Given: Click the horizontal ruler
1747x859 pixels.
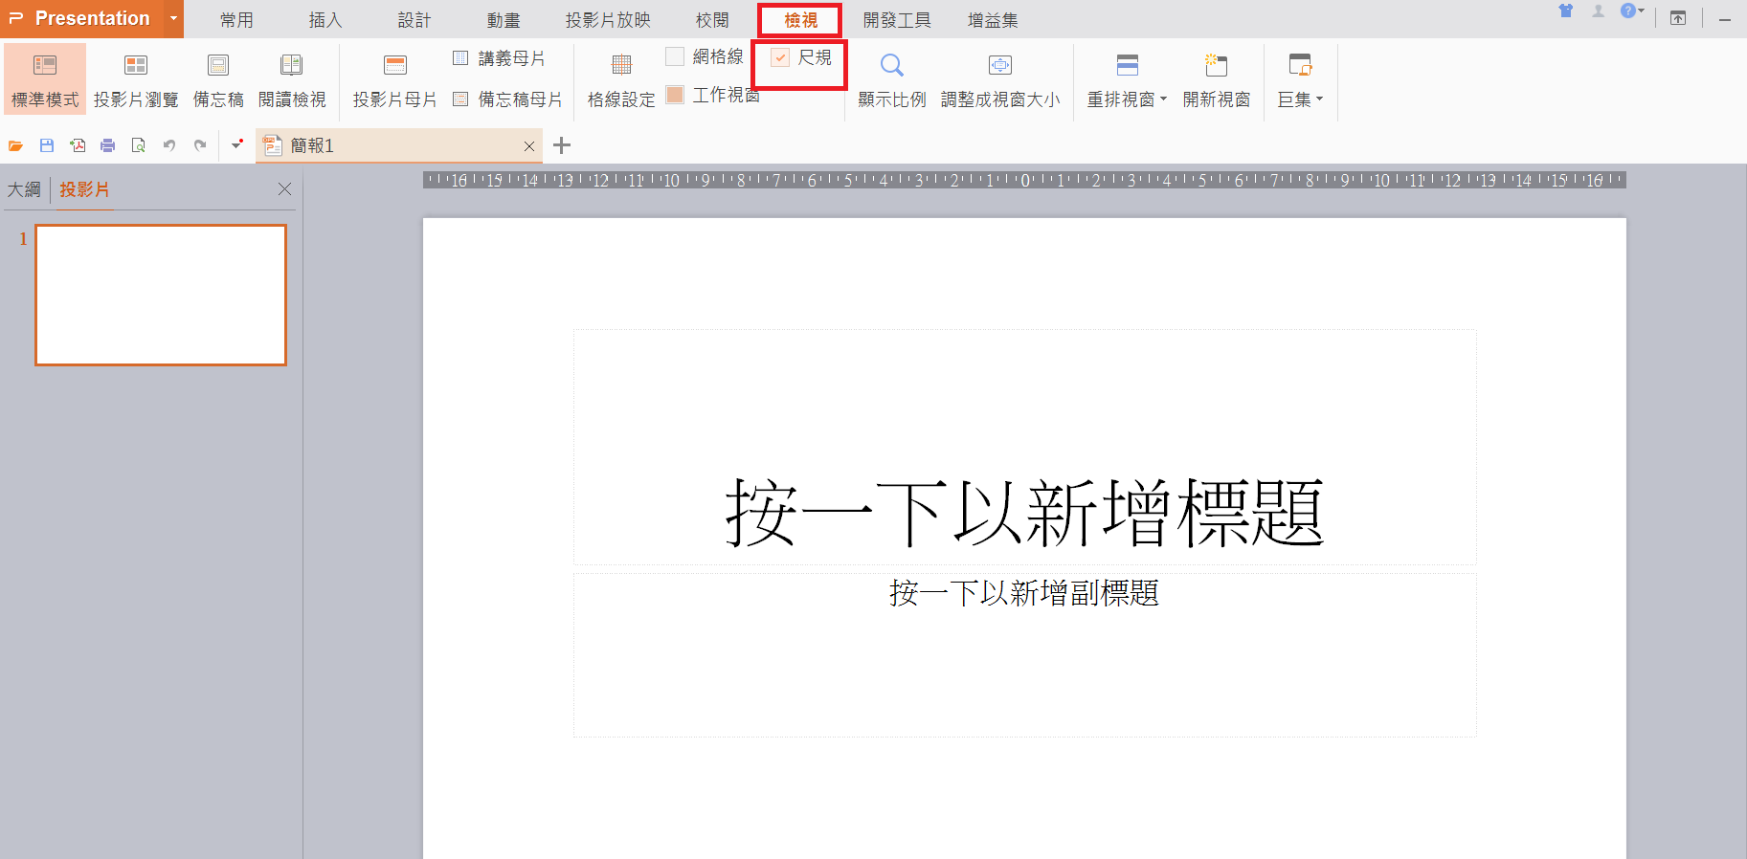Looking at the screenshot, I should [1024, 180].
